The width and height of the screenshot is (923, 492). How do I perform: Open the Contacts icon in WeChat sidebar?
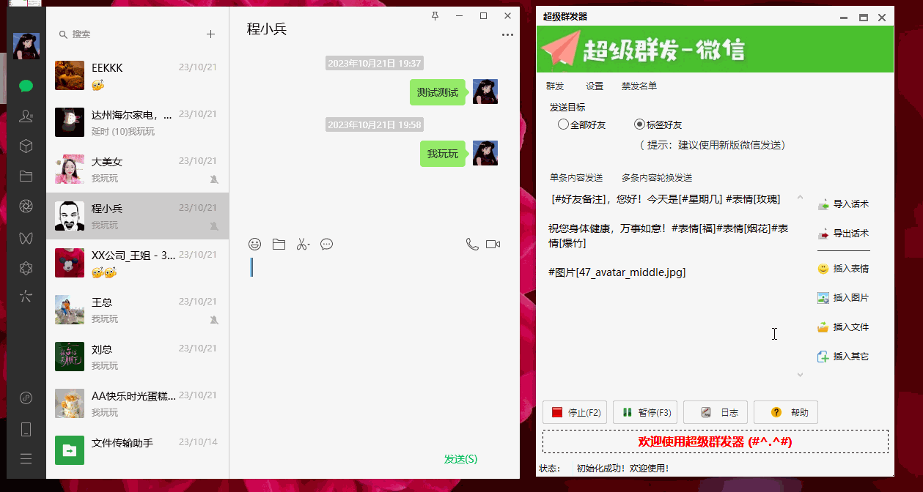click(26, 116)
